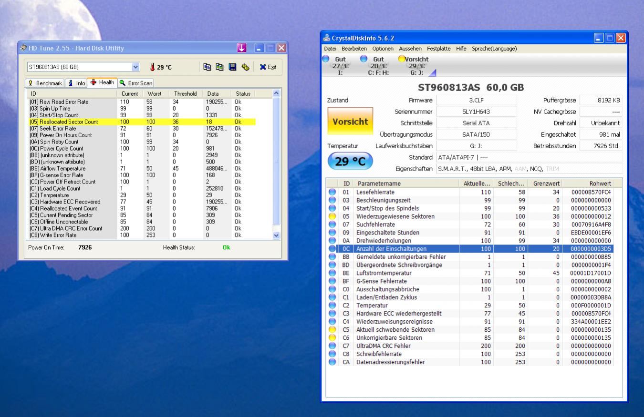
Task: Open the Hilfe menu
Action: 462,49
